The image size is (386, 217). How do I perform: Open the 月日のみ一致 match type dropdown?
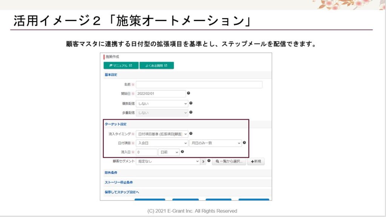pyautogui.click(x=216, y=143)
